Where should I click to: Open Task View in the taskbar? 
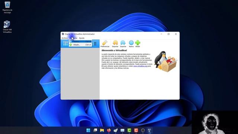95,130
